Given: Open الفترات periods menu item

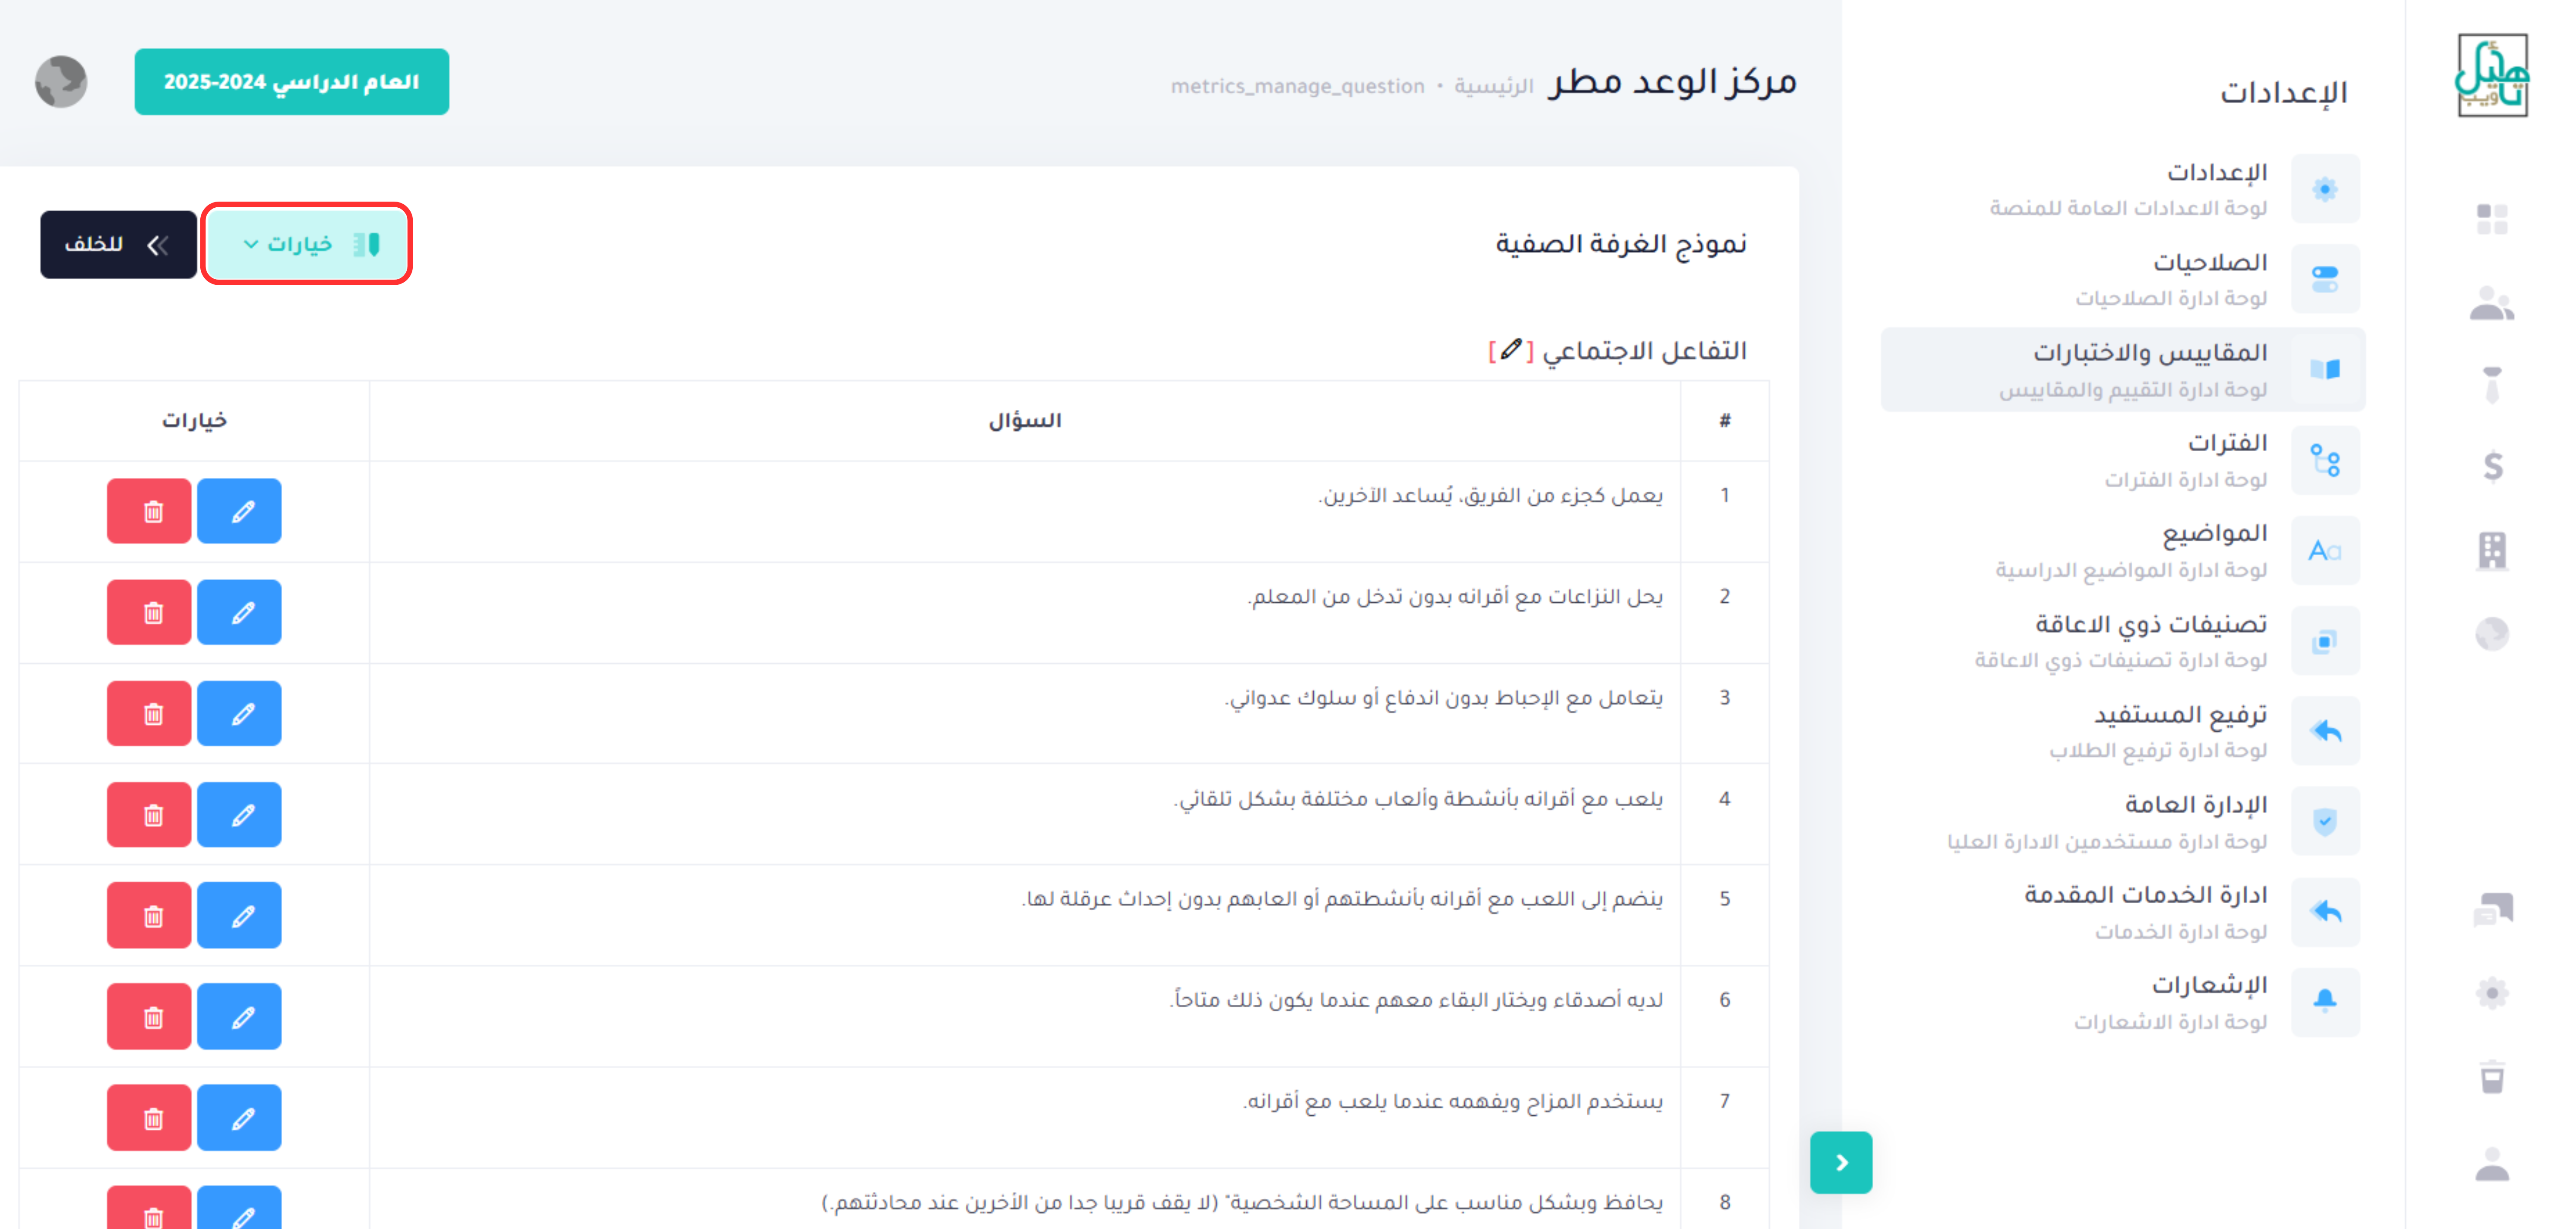Looking at the screenshot, I should point(2123,460).
